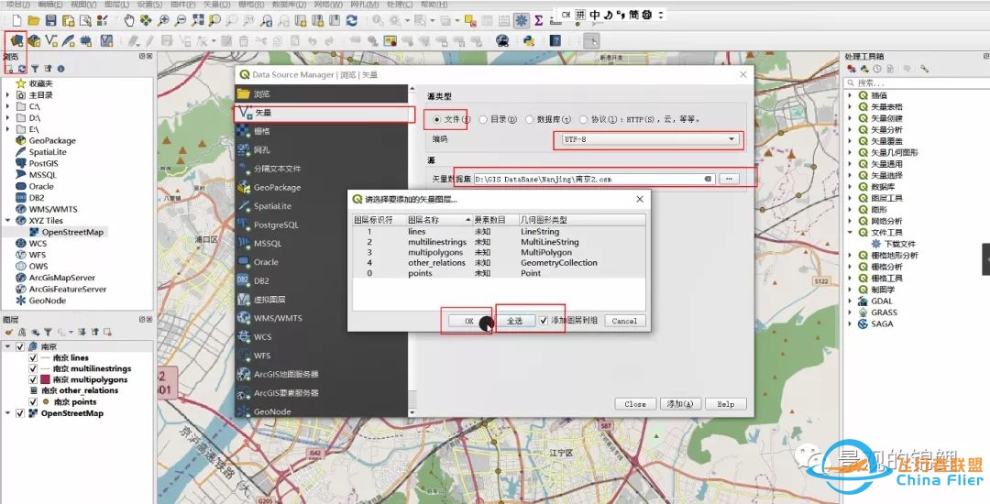The height and width of the screenshot is (504, 990).
Task: Expand 矢量分析 in processing toolbox
Action: coord(851,129)
